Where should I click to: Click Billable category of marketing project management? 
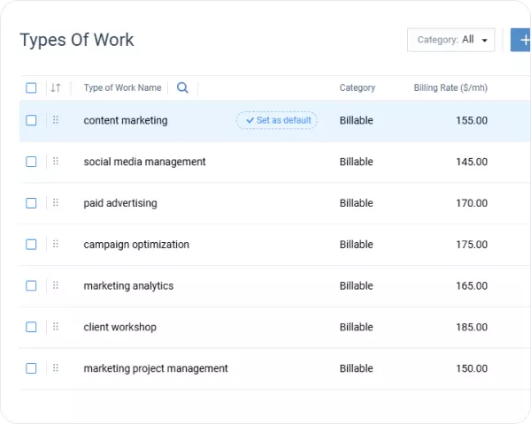click(357, 368)
